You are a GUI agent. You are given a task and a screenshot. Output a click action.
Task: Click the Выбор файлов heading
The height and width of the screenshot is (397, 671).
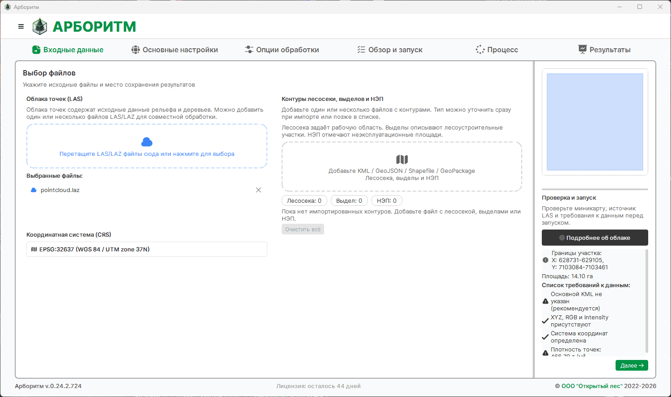tap(49, 73)
